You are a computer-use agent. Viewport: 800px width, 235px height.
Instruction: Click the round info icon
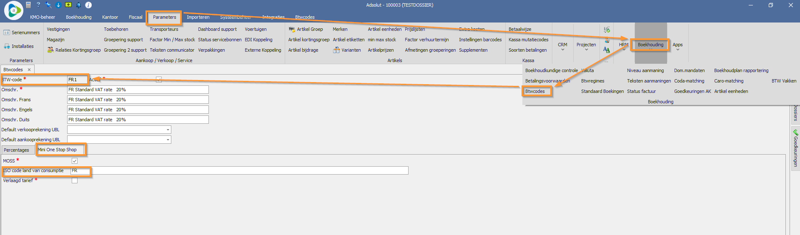click(x=88, y=5)
